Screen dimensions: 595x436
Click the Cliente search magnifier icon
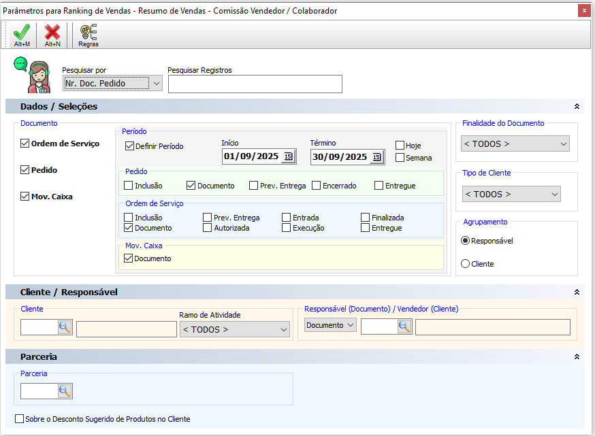tap(65, 326)
